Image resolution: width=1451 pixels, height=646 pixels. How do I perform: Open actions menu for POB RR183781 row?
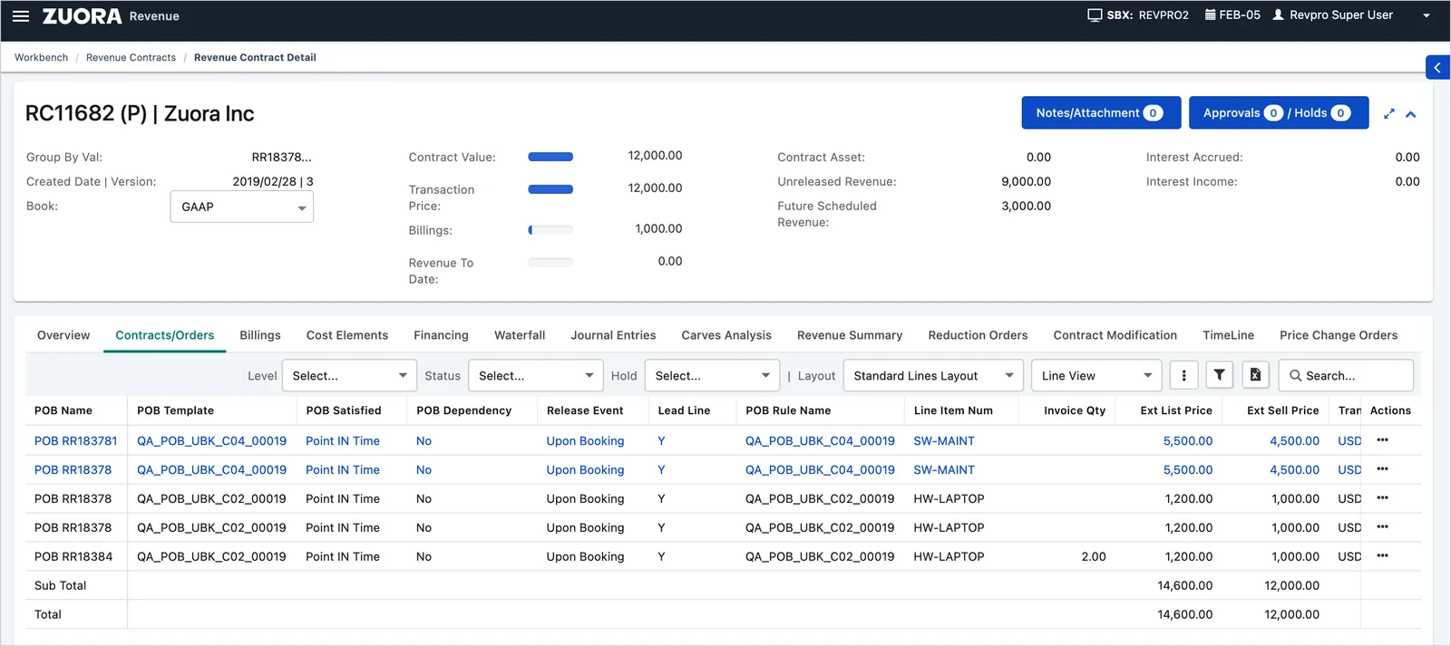(x=1382, y=440)
